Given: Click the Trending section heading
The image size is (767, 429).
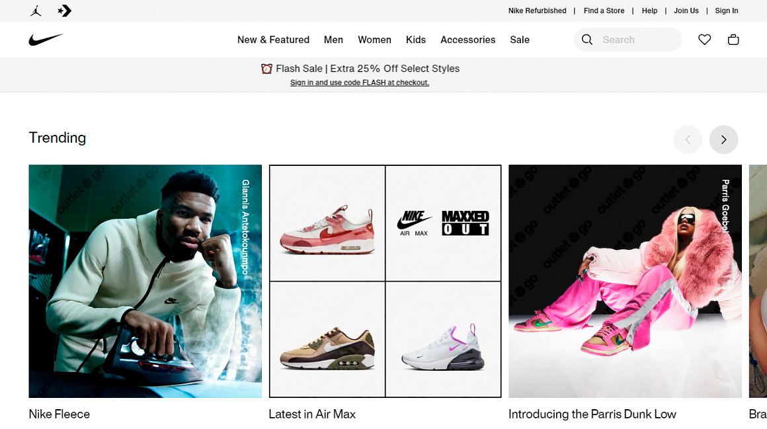Looking at the screenshot, I should [58, 138].
